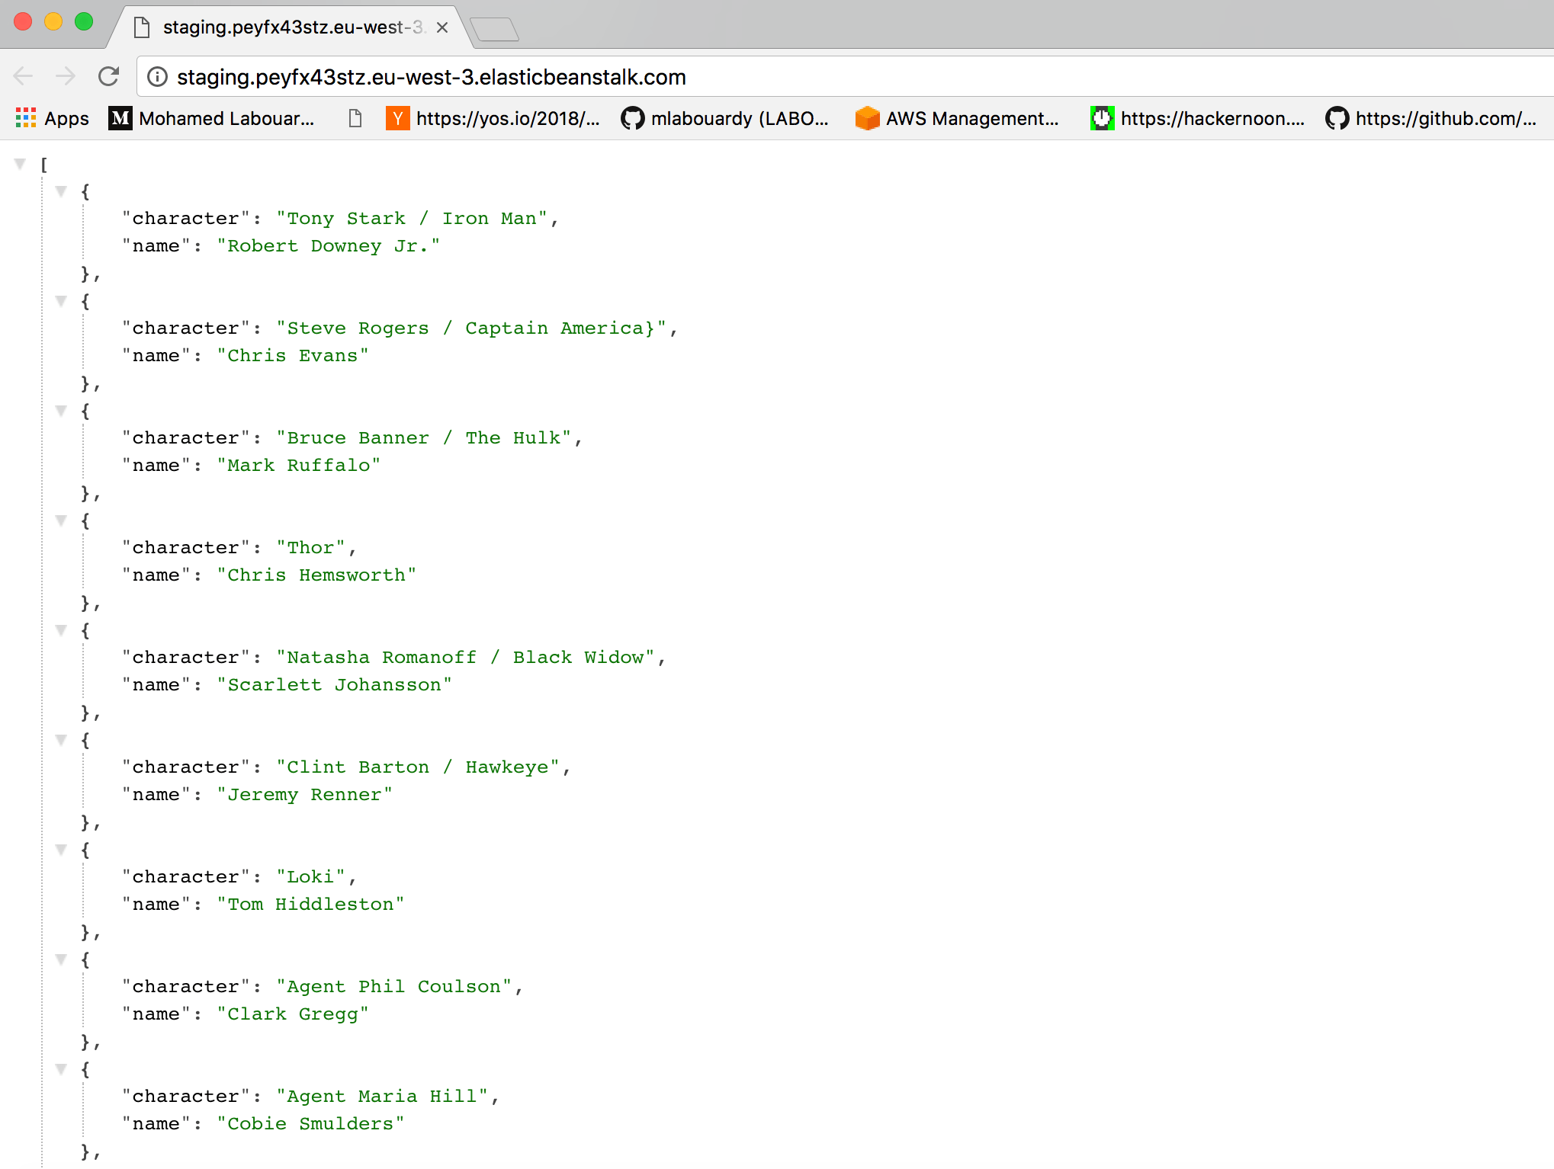Collapse the Steve Rogers object

[x=62, y=300]
